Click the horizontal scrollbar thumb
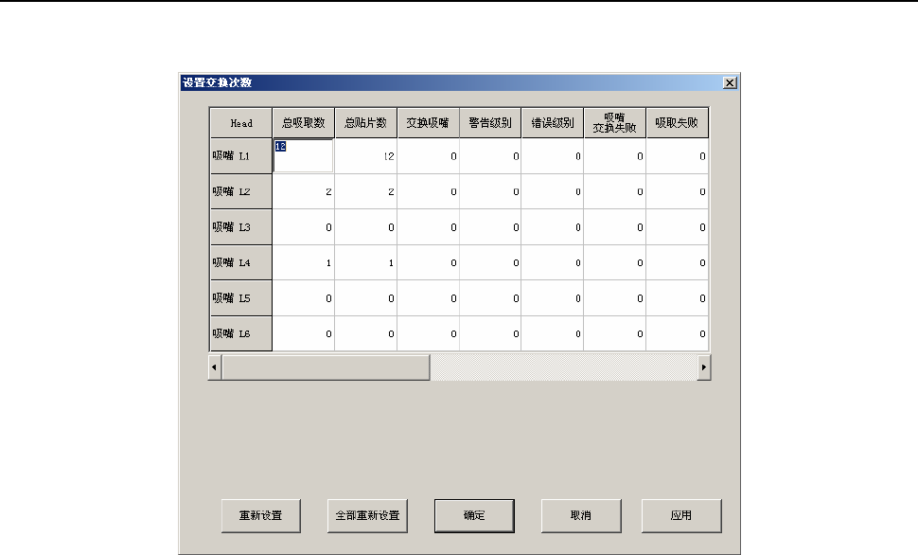The width and height of the screenshot is (918, 555). (x=326, y=367)
